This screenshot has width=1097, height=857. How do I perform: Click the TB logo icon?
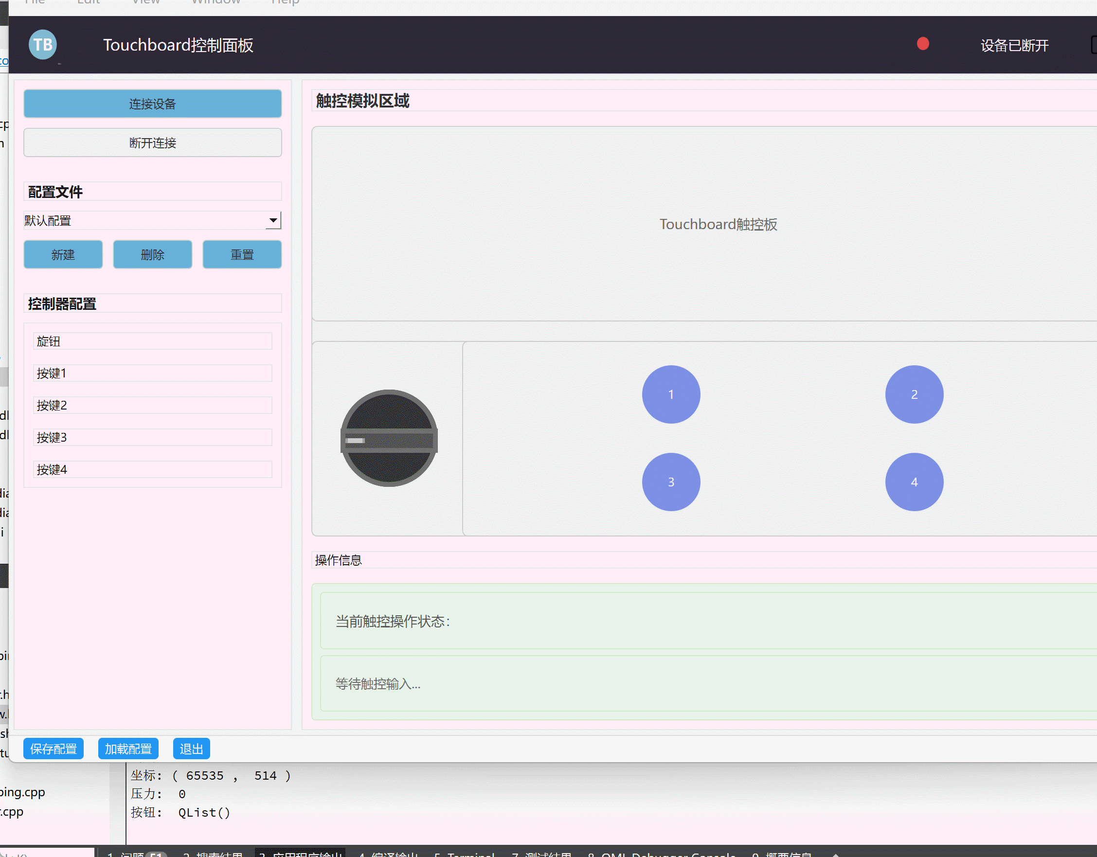(43, 45)
